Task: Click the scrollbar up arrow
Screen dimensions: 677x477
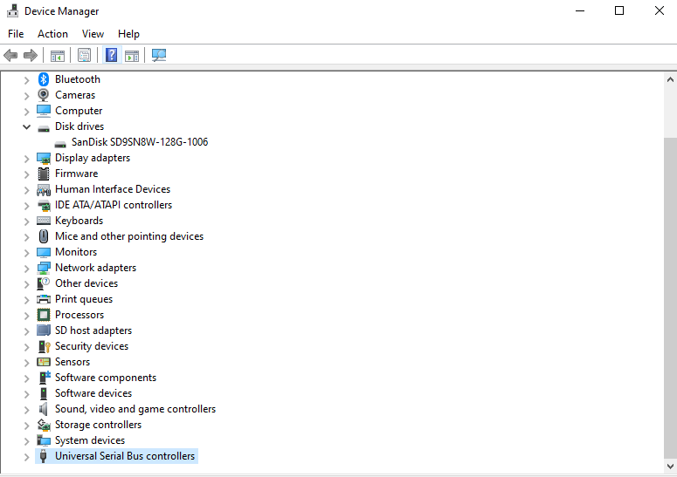Action: [670, 79]
